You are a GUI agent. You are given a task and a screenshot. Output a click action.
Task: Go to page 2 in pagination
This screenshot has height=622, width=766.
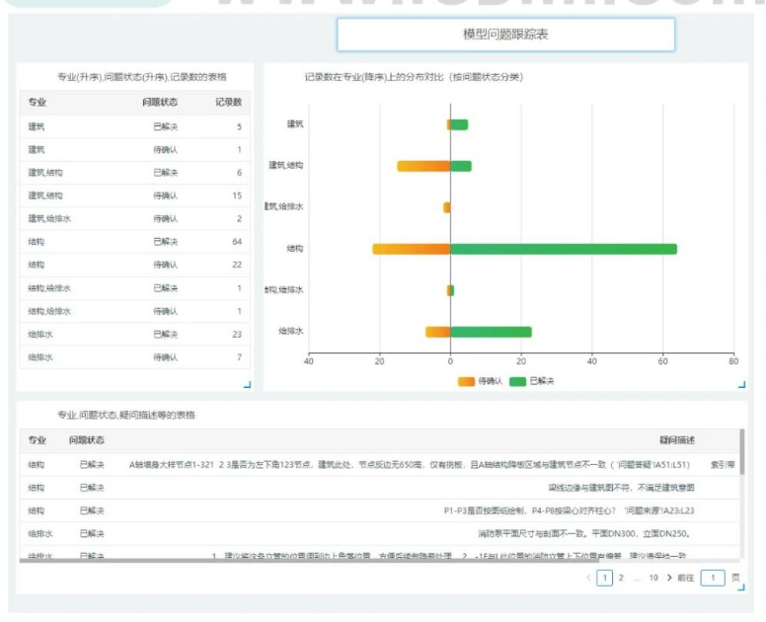tap(621, 578)
